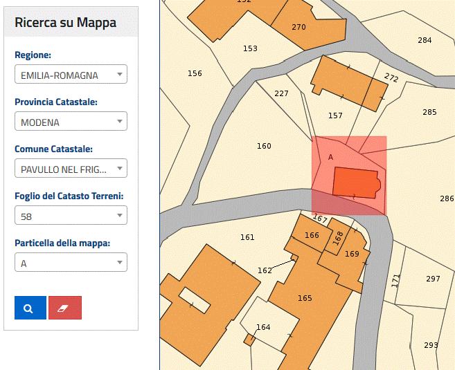
Task: Select building parcel 270 on the map
Action: 298,28
